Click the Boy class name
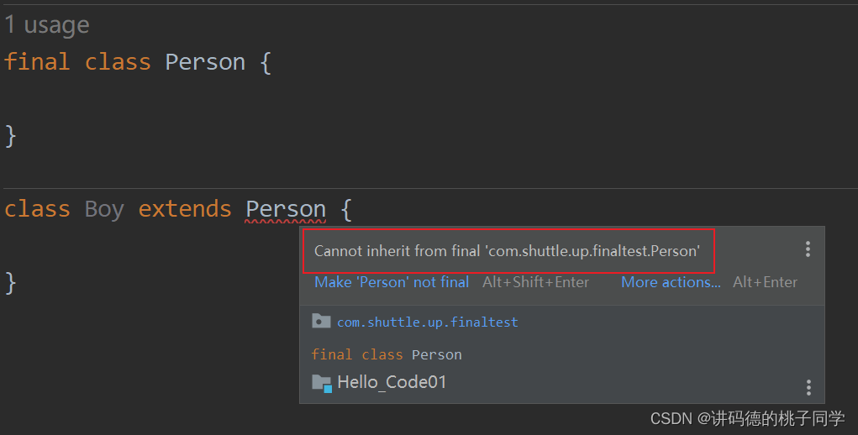This screenshot has height=435, width=858. click(x=104, y=208)
